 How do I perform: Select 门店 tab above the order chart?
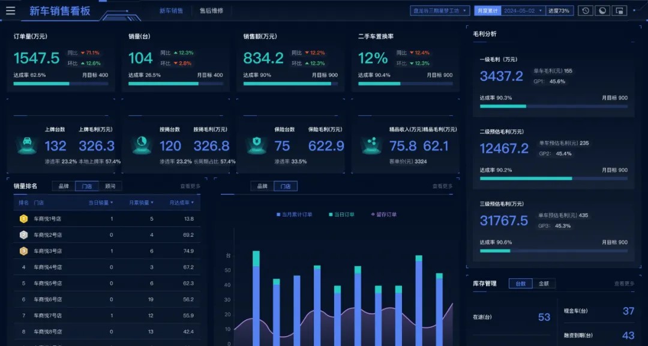[x=286, y=186]
